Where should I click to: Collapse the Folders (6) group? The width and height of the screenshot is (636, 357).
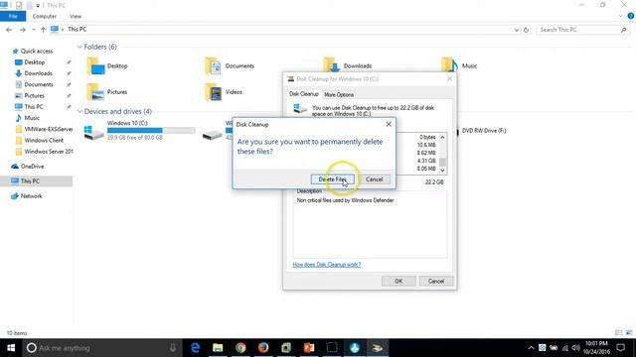click(79, 47)
